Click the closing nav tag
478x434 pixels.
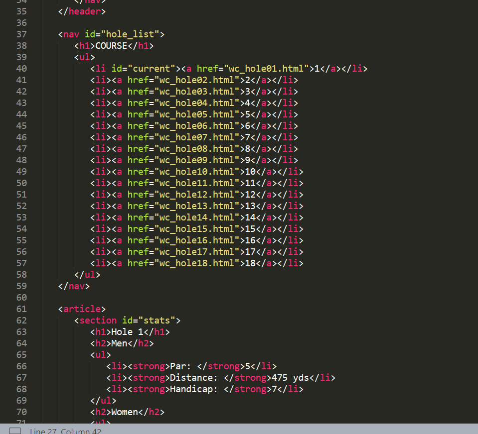[x=74, y=286]
